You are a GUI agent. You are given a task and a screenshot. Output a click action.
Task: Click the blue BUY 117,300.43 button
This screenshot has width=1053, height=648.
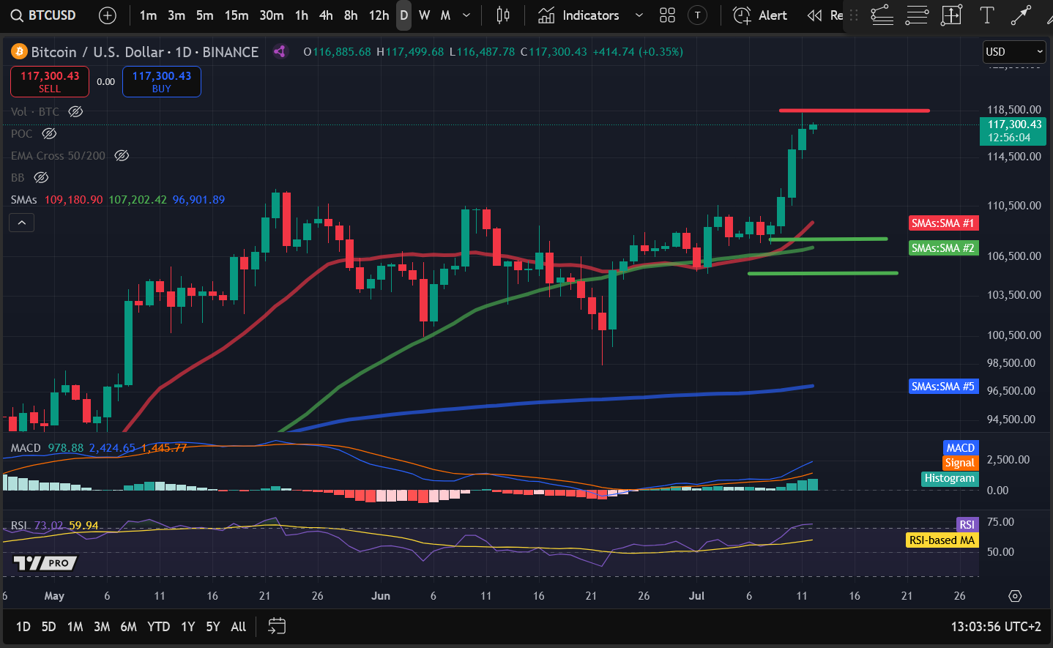[161, 81]
